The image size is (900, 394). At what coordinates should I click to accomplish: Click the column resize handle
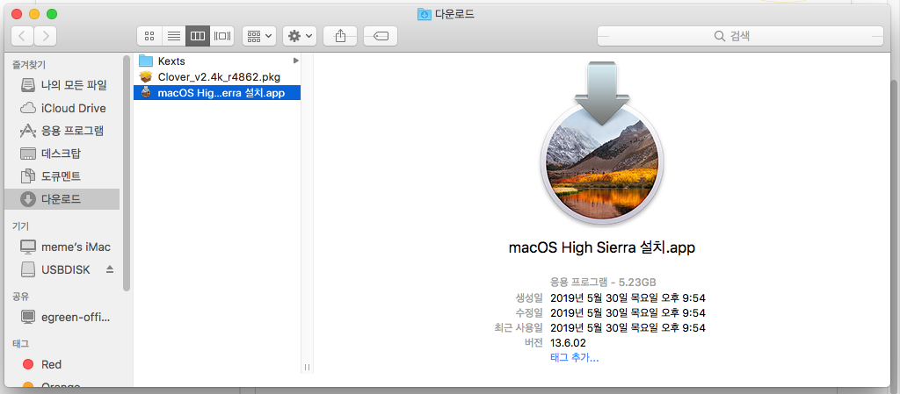point(307,367)
